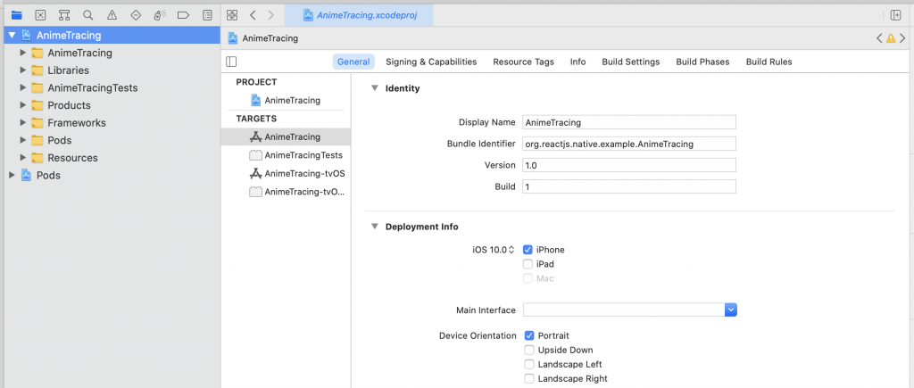
Task: Open the Debug navigator
Action: (x=159, y=15)
